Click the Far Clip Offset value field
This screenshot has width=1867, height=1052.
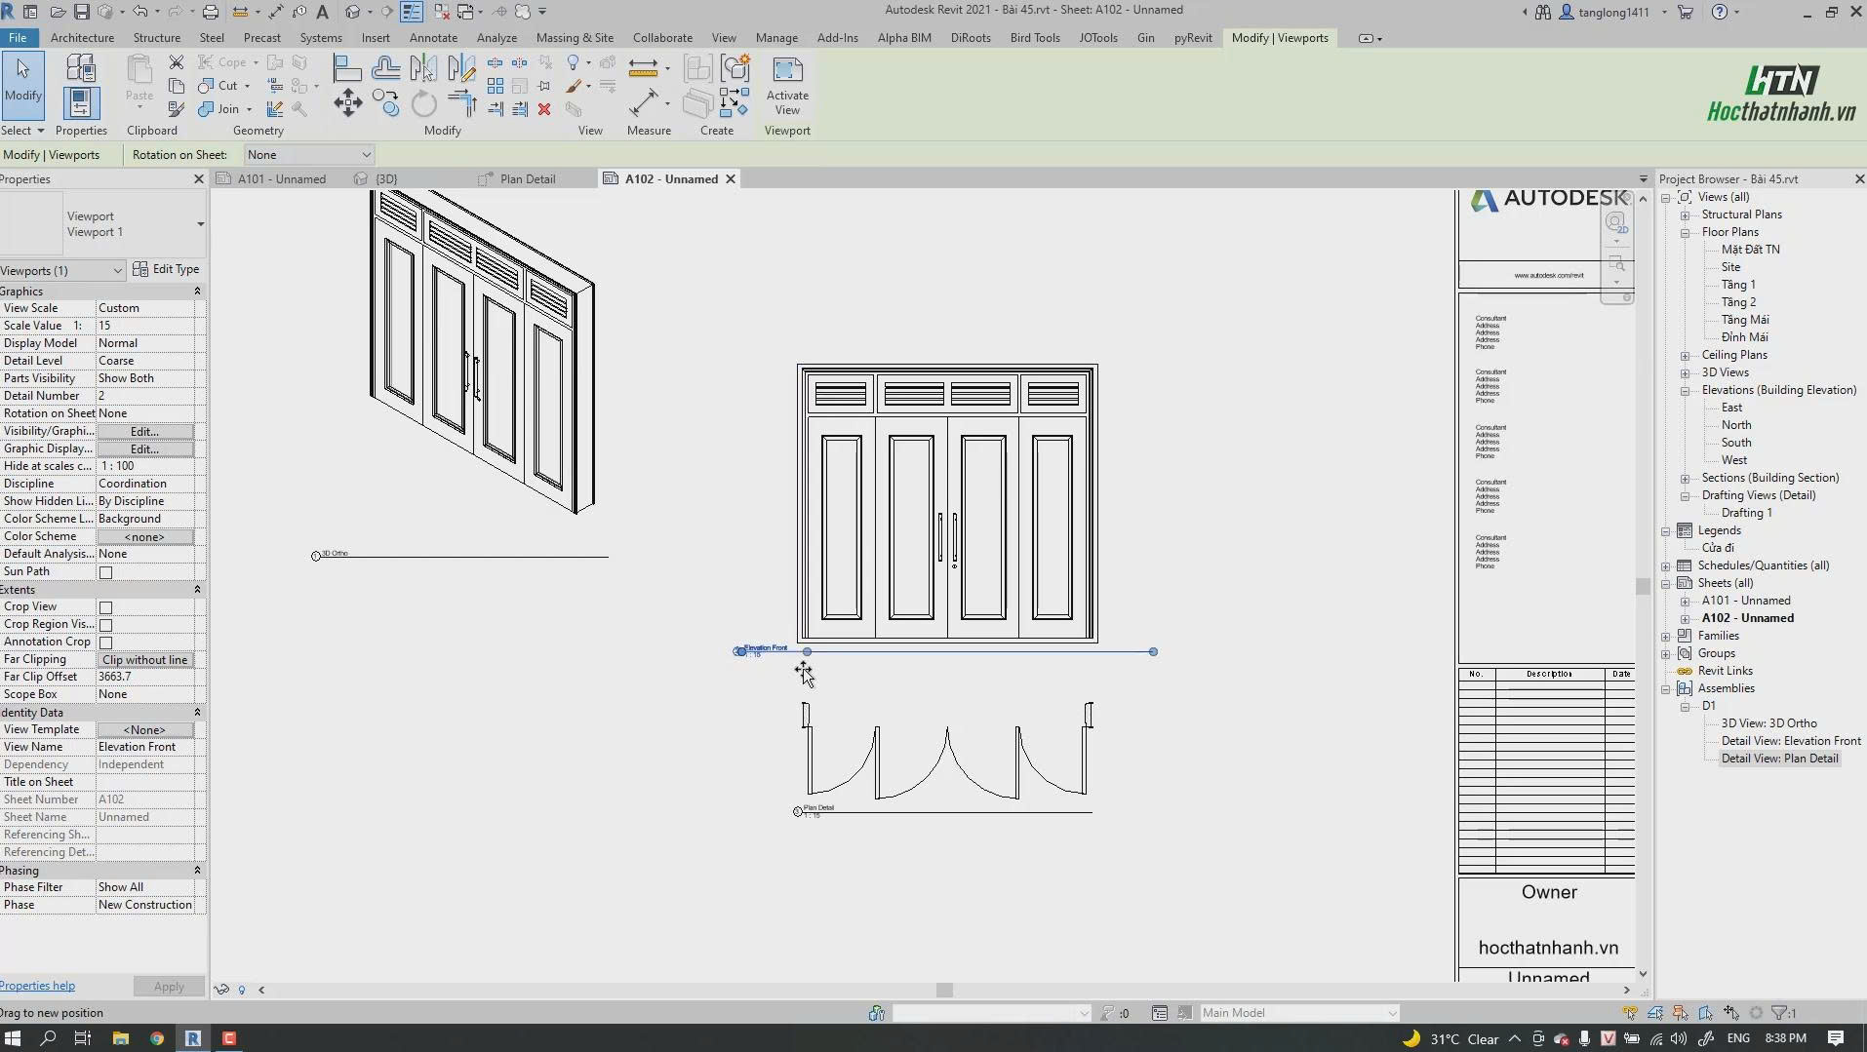145,678
